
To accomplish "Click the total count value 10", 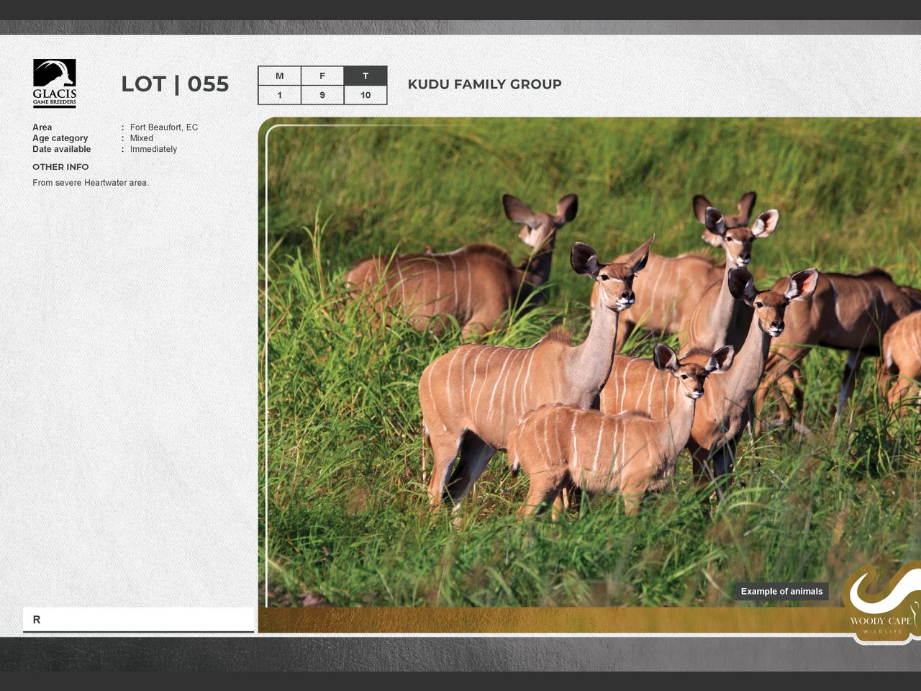I will pos(366,95).
